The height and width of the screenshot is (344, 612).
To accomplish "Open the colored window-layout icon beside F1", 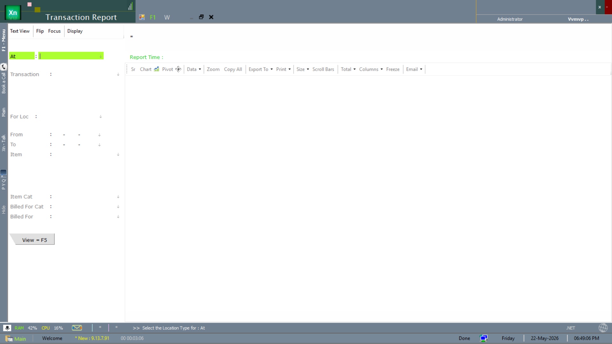I will (x=142, y=17).
